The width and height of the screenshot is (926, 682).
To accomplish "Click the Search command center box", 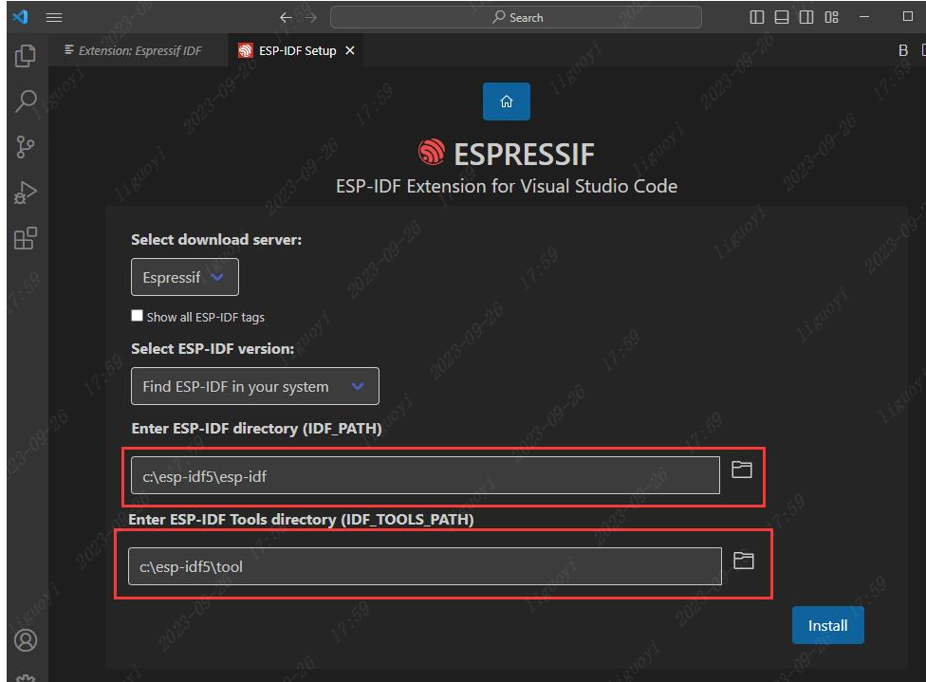I will click(x=515, y=17).
